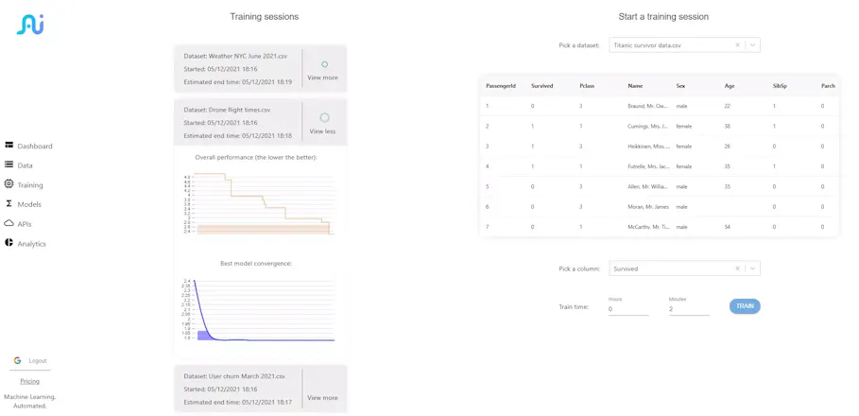Select the Futrelle, Mrs. Jac... name cell
The width and height of the screenshot is (859, 416).
(x=648, y=166)
